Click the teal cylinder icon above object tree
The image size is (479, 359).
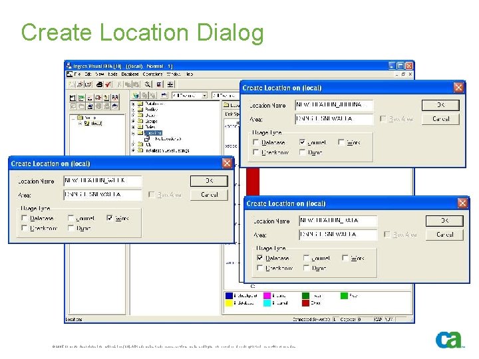point(136,96)
